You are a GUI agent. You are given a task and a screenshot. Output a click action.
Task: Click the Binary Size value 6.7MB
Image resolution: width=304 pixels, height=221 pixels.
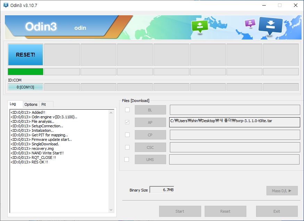(162, 190)
